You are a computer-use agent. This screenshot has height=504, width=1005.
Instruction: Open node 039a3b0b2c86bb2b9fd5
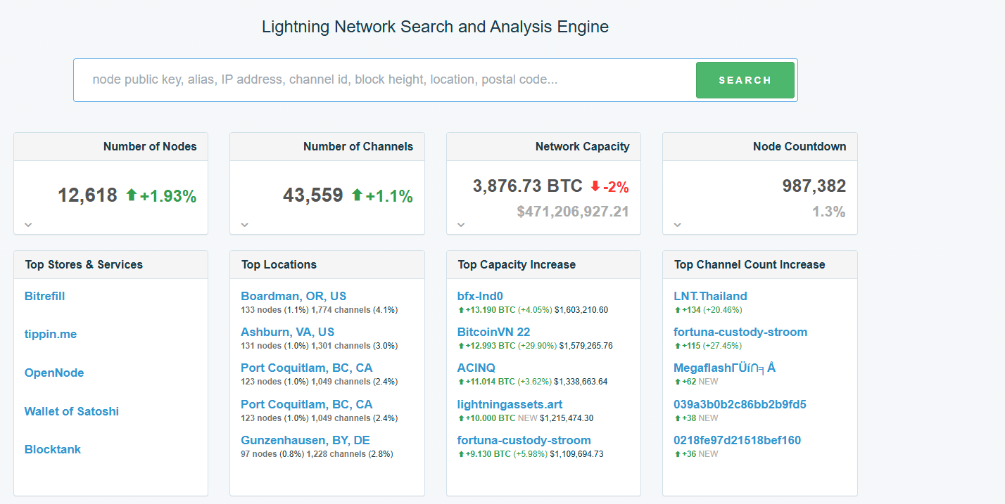coord(740,405)
